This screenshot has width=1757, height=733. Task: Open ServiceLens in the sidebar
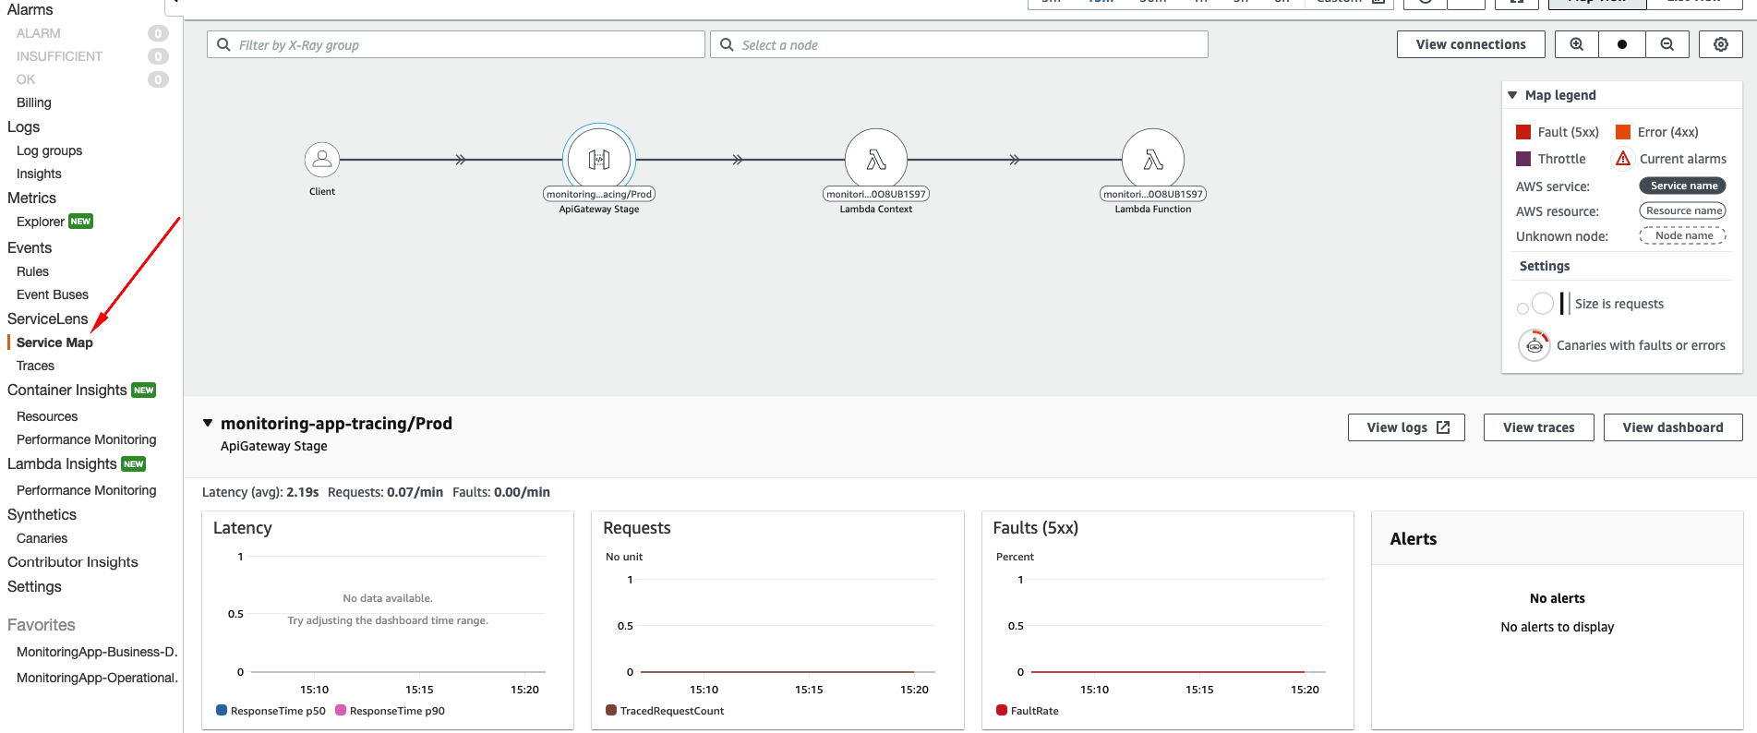(x=48, y=318)
